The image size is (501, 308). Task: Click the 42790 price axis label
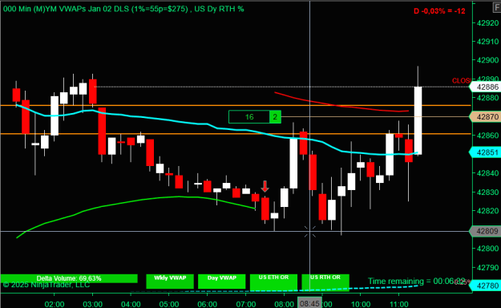(x=487, y=267)
